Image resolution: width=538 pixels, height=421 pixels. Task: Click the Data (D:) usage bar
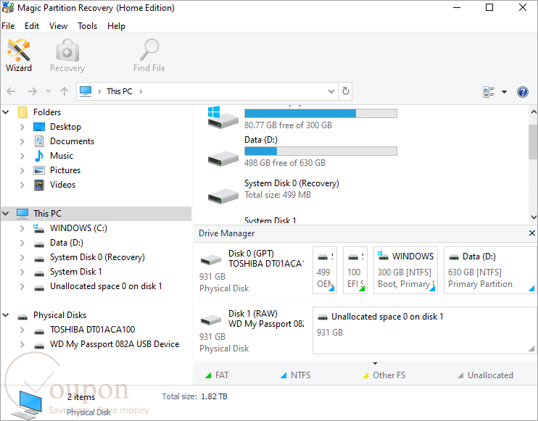pyautogui.click(x=320, y=151)
